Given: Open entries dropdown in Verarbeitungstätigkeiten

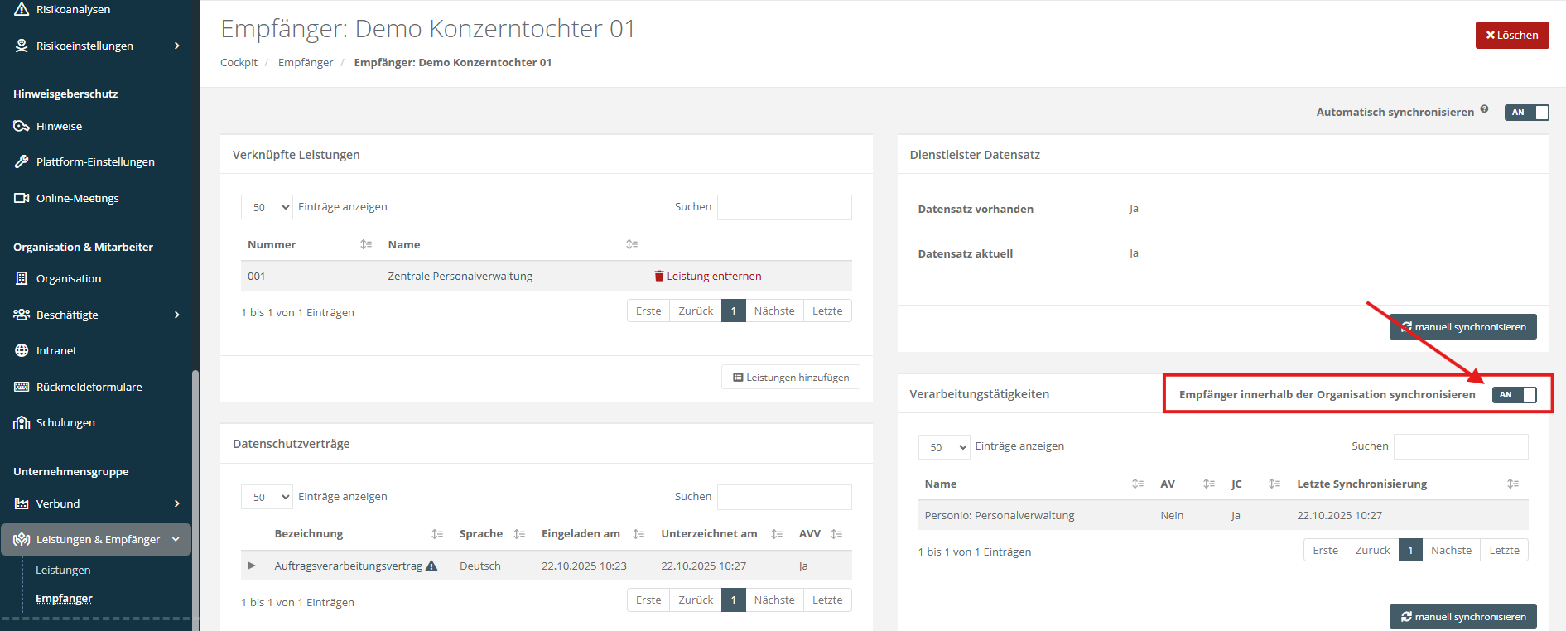Looking at the screenshot, I should click(x=943, y=447).
